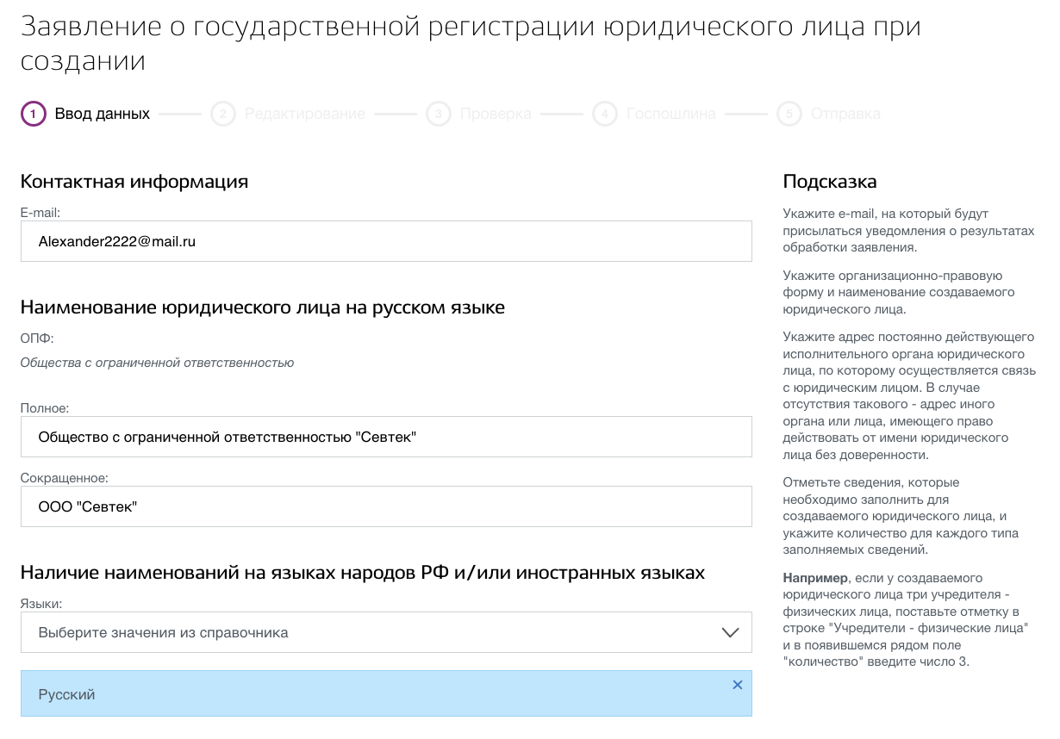Go to Редактирование step label

click(x=305, y=114)
